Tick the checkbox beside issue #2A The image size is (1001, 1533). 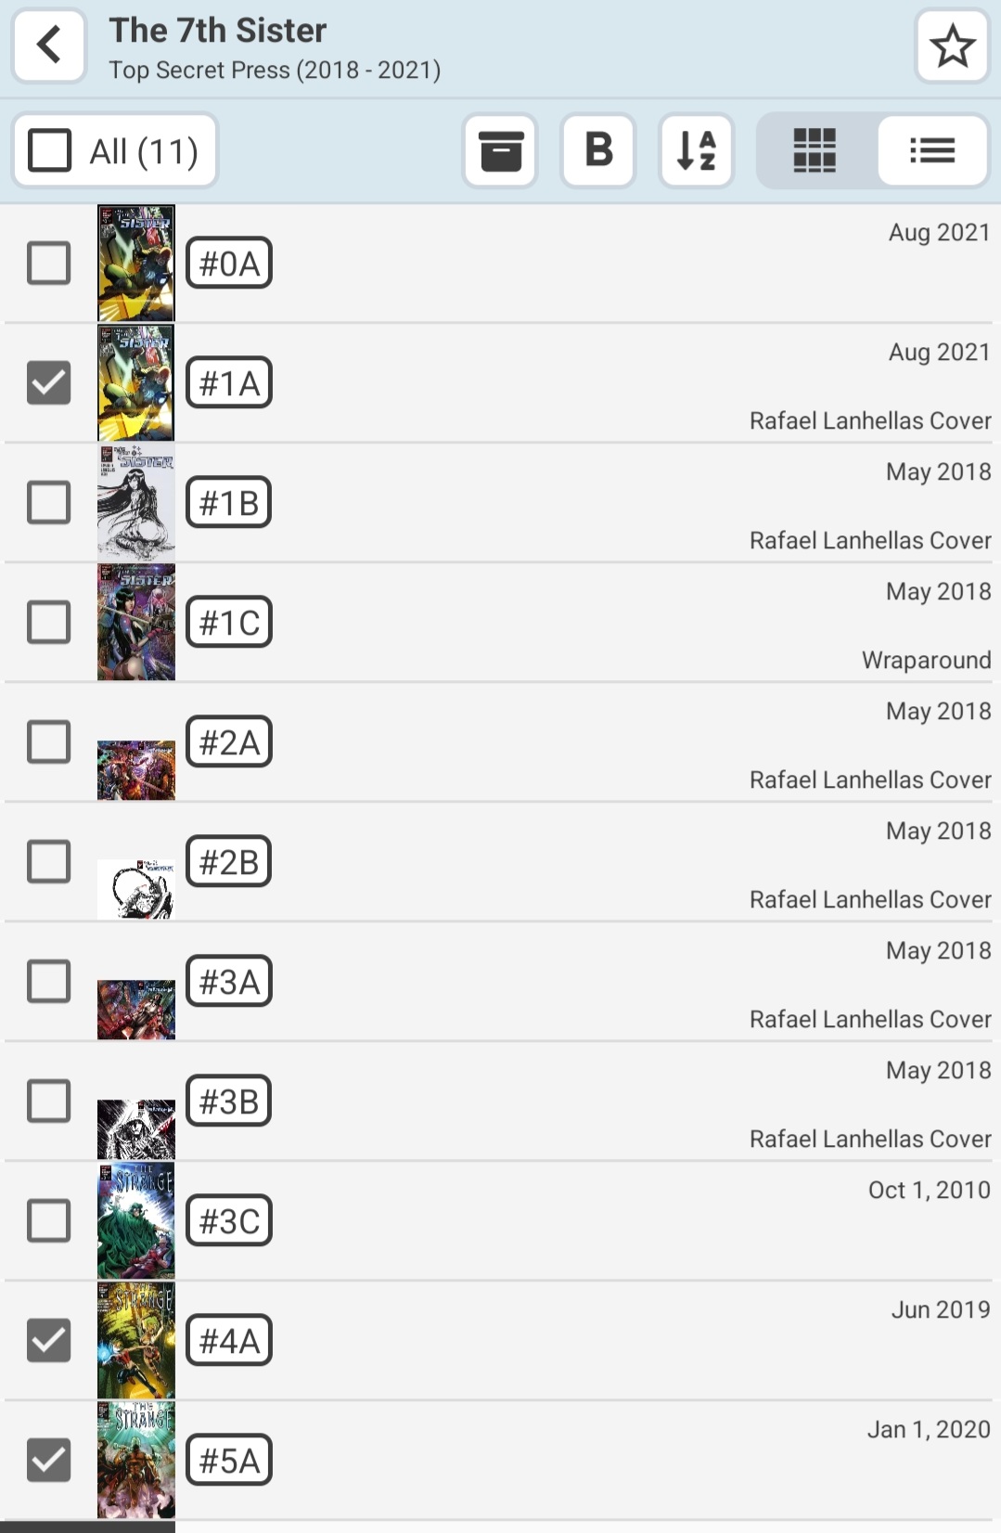[49, 741]
